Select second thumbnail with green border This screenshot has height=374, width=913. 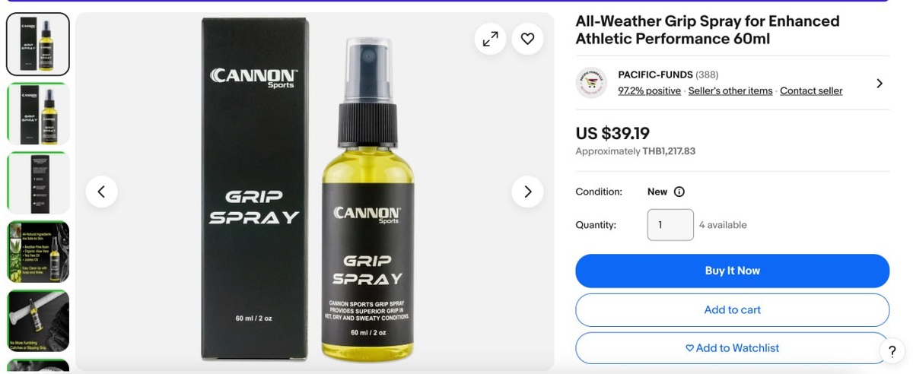38,113
